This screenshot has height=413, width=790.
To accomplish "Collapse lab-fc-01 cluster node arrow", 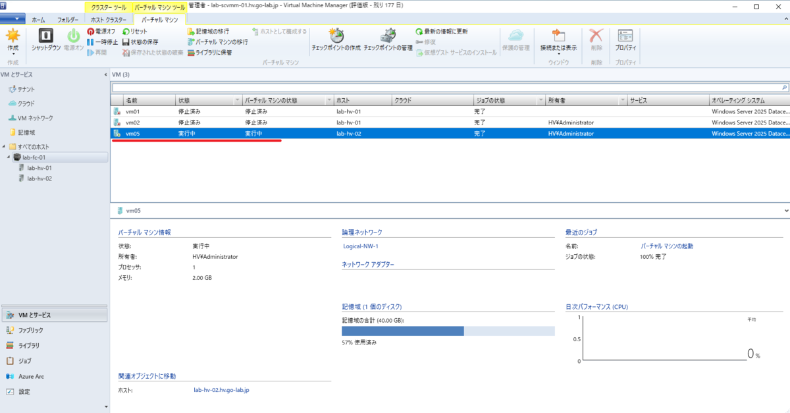I will [x=9, y=157].
